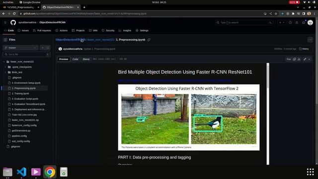The image size is (318, 179).
Task: Open the more edit options caret beside pencil
Action: tap(309, 59)
